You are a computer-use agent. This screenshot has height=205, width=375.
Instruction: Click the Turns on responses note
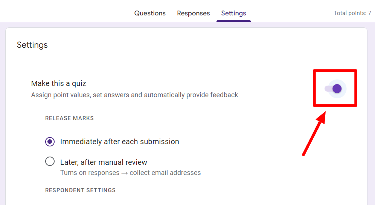(x=131, y=173)
